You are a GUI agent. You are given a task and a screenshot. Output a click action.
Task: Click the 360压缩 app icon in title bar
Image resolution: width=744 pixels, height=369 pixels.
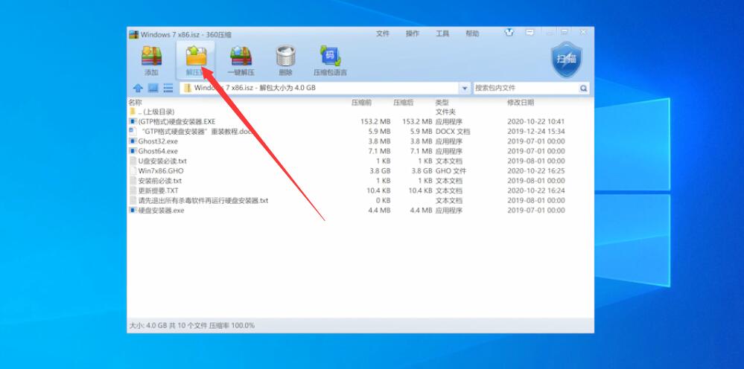pyautogui.click(x=134, y=34)
